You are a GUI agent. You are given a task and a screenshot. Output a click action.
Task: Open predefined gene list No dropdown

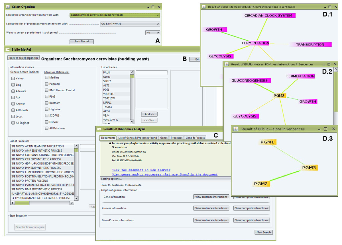(x=153, y=33)
